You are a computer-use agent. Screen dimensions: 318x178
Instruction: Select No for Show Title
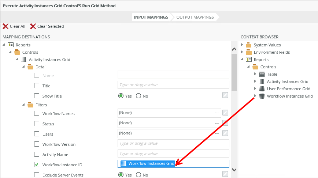138,96
